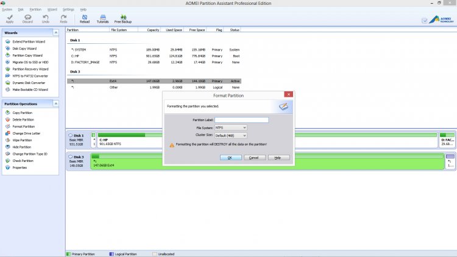Click the Reload toolbar icon
Image resolution: width=457 pixels, height=257 pixels.
[85, 19]
